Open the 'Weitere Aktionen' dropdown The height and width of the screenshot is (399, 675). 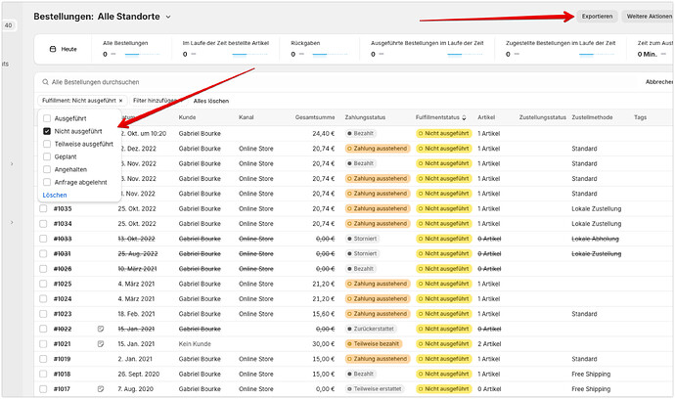pyautogui.click(x=648, y=17)
